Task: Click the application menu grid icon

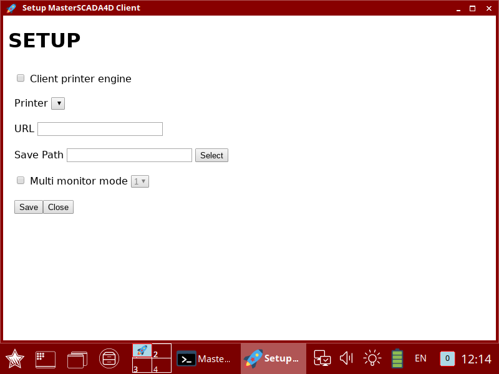Action: point(45,358)
